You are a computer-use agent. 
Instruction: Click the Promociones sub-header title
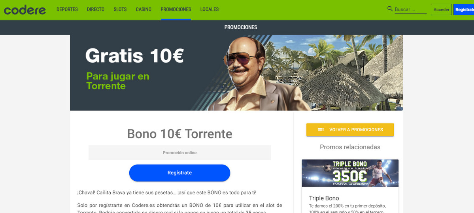pos(241,28)
